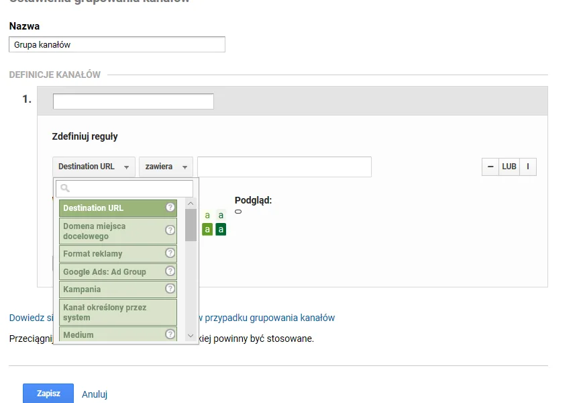This screenshot has width=581, height=403.
Task: Pick the dark green background swatch
Action: click(x=221, y=229)
